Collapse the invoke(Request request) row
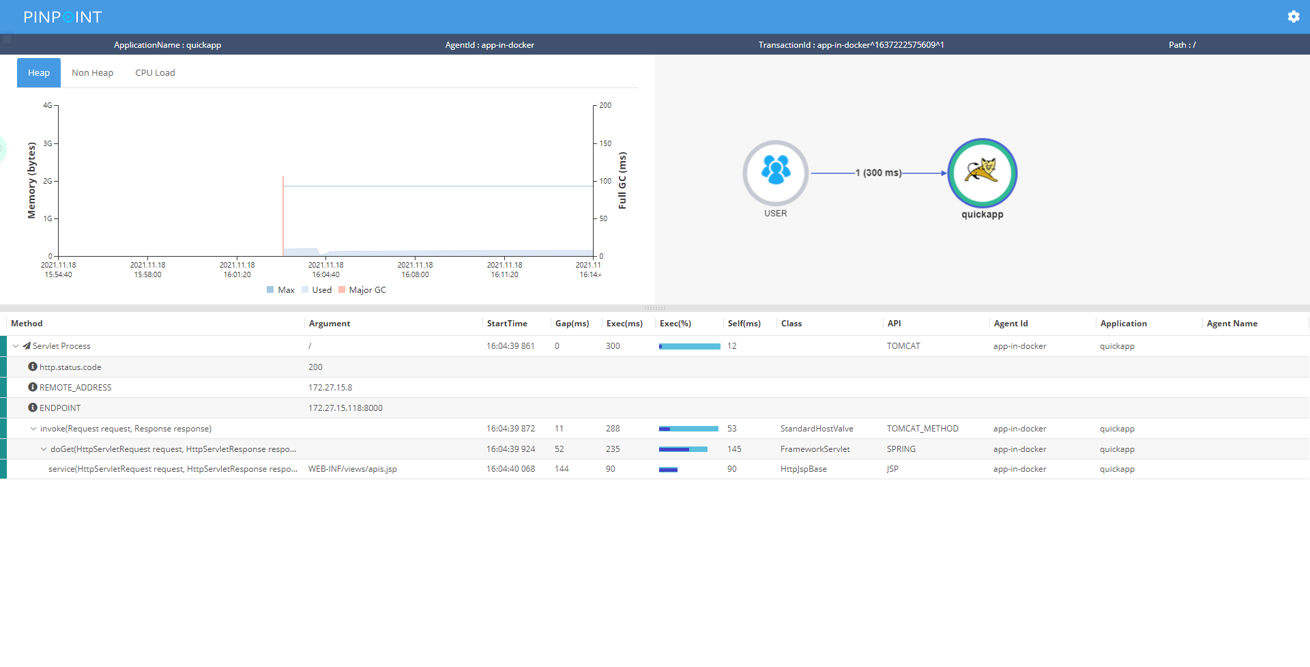Viewport: 1310px width, 667px height. [x=33, y=429]
